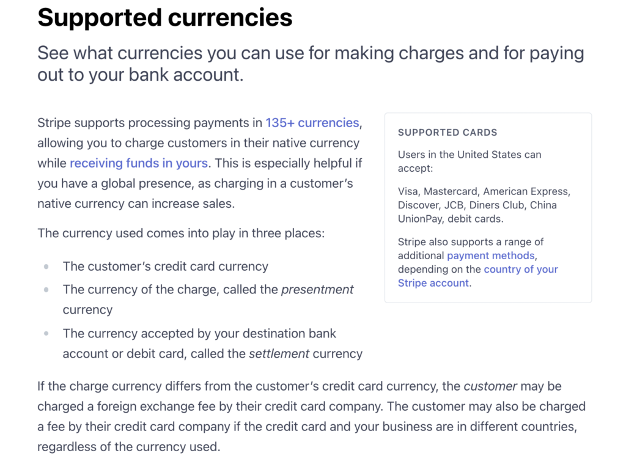Click bullet dot before "The customer's credit card currency"
The height and width of the screenshot is (464, 626).
(46, 267)
